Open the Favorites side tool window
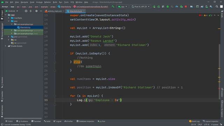Viewport: 224px width, 126px height. point(2,97)
